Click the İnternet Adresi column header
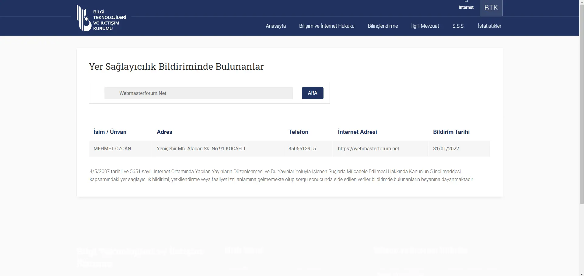This screenshot has height=276, width=584. 357,132
